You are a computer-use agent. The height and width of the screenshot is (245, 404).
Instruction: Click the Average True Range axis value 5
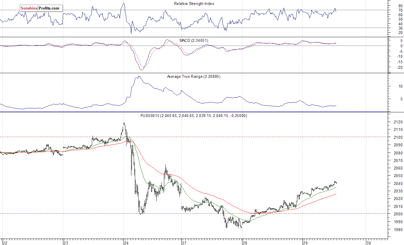point(401,99)
